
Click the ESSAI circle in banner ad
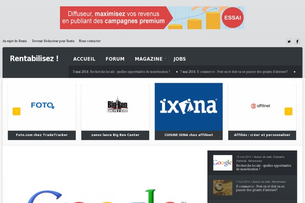[x=232, y=18]
